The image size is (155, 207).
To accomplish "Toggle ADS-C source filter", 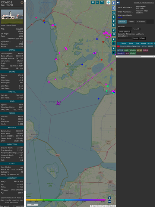I will pyautogui.click(x=133, y=53).
